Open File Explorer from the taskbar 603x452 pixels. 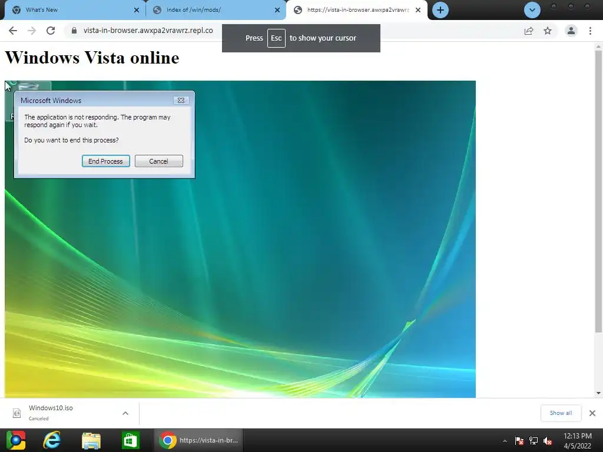coord(91,440)
